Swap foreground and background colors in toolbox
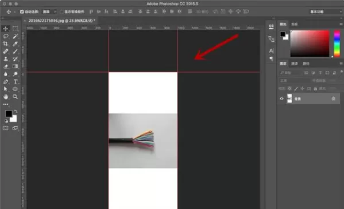Image resolution: width=344 pixels, height=209 pixels. coord(16,112)
